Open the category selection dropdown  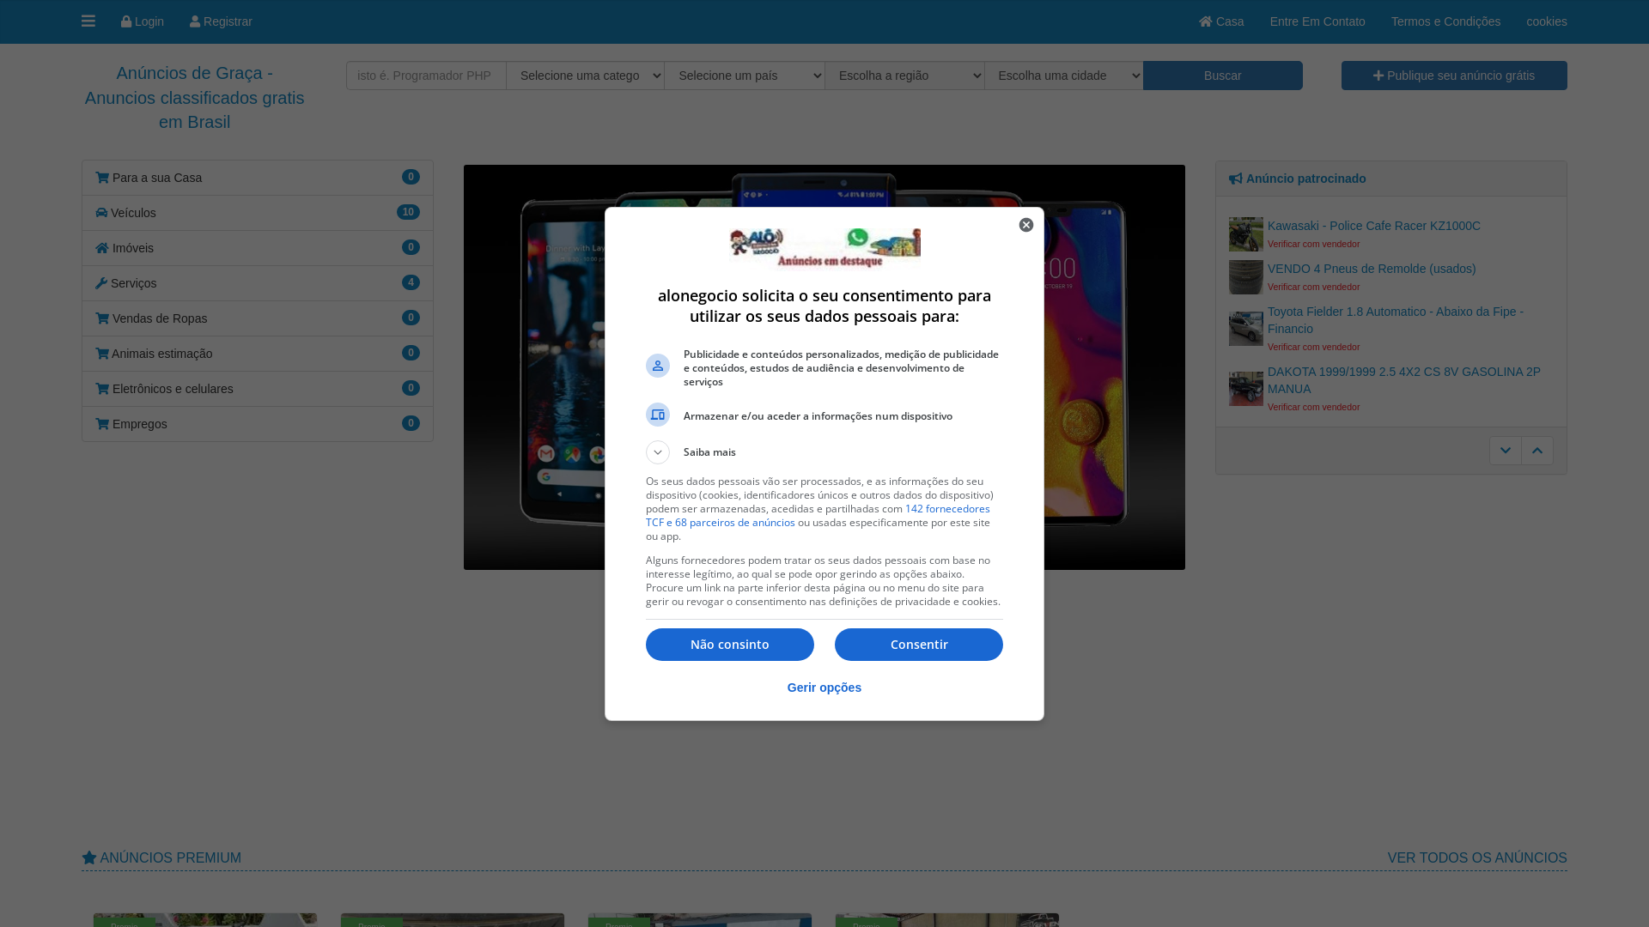[585, 76]
